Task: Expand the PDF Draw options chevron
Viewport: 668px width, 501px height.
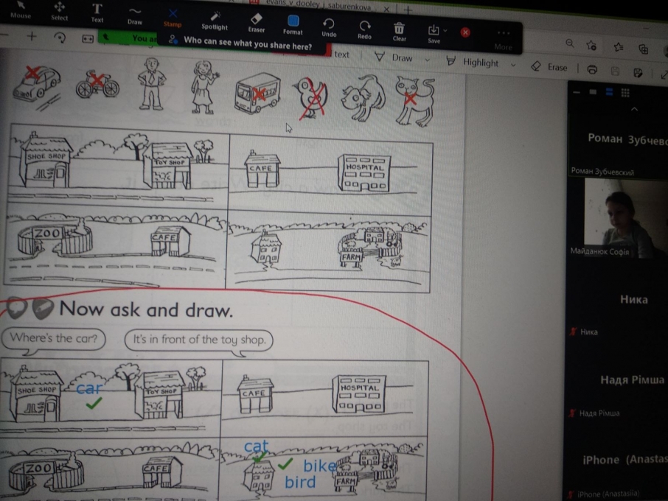Action: point(428,60)
